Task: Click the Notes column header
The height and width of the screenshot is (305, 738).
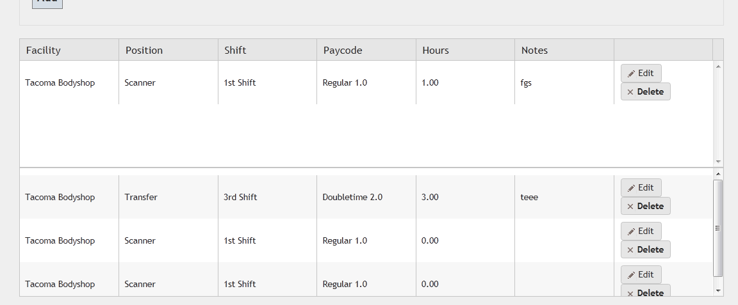Action: pyautogui.click(x=534, y=51)
